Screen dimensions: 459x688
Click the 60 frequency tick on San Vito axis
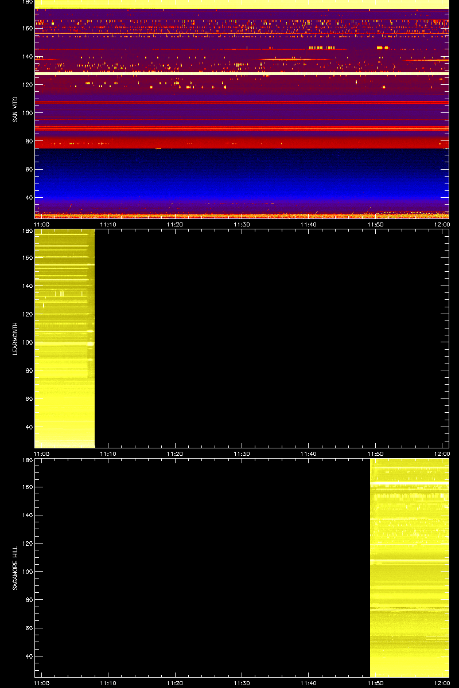point(29,169)
